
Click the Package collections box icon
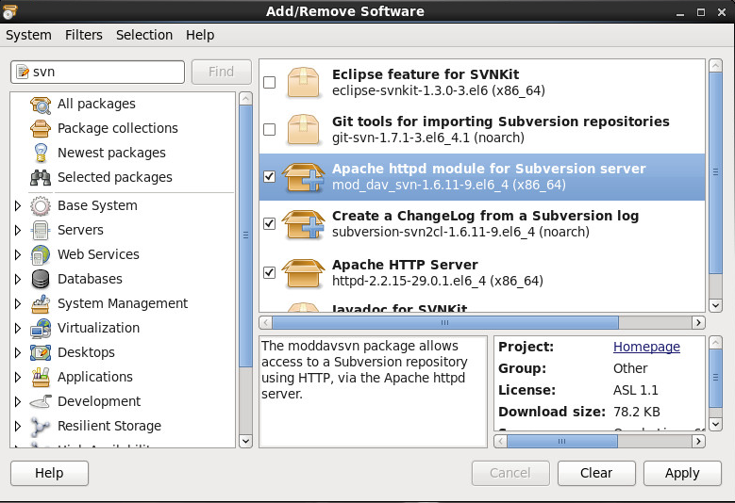pyautogui.click(x=41, y=128)
